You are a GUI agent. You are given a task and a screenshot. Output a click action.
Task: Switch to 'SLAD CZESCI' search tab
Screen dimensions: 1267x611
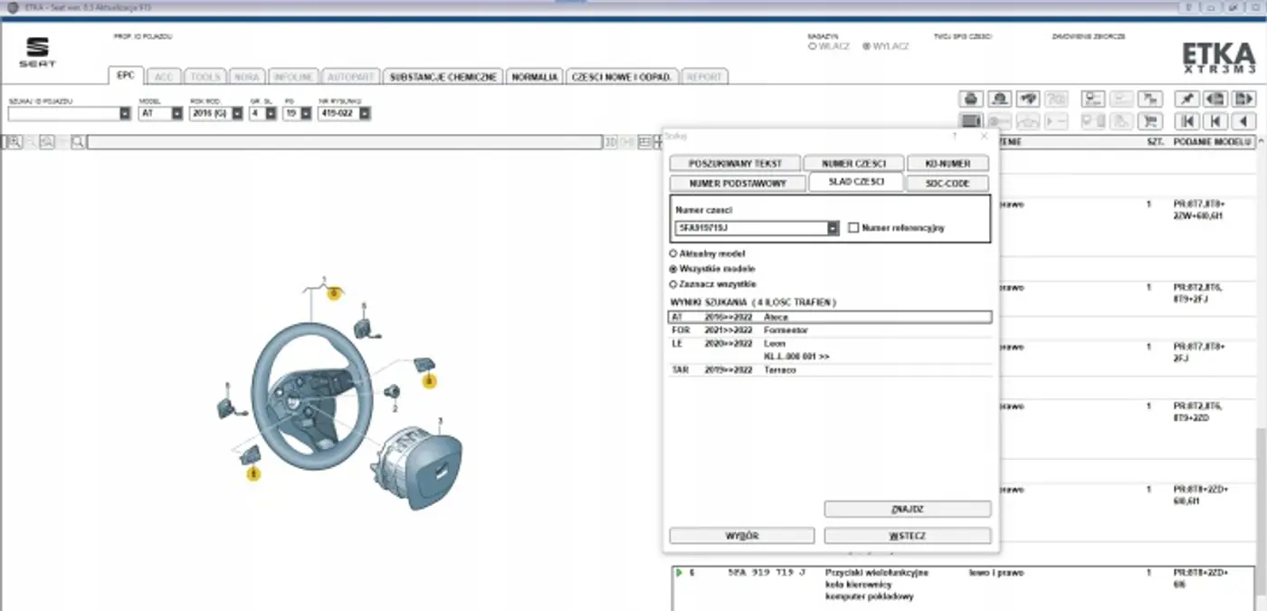855,182
